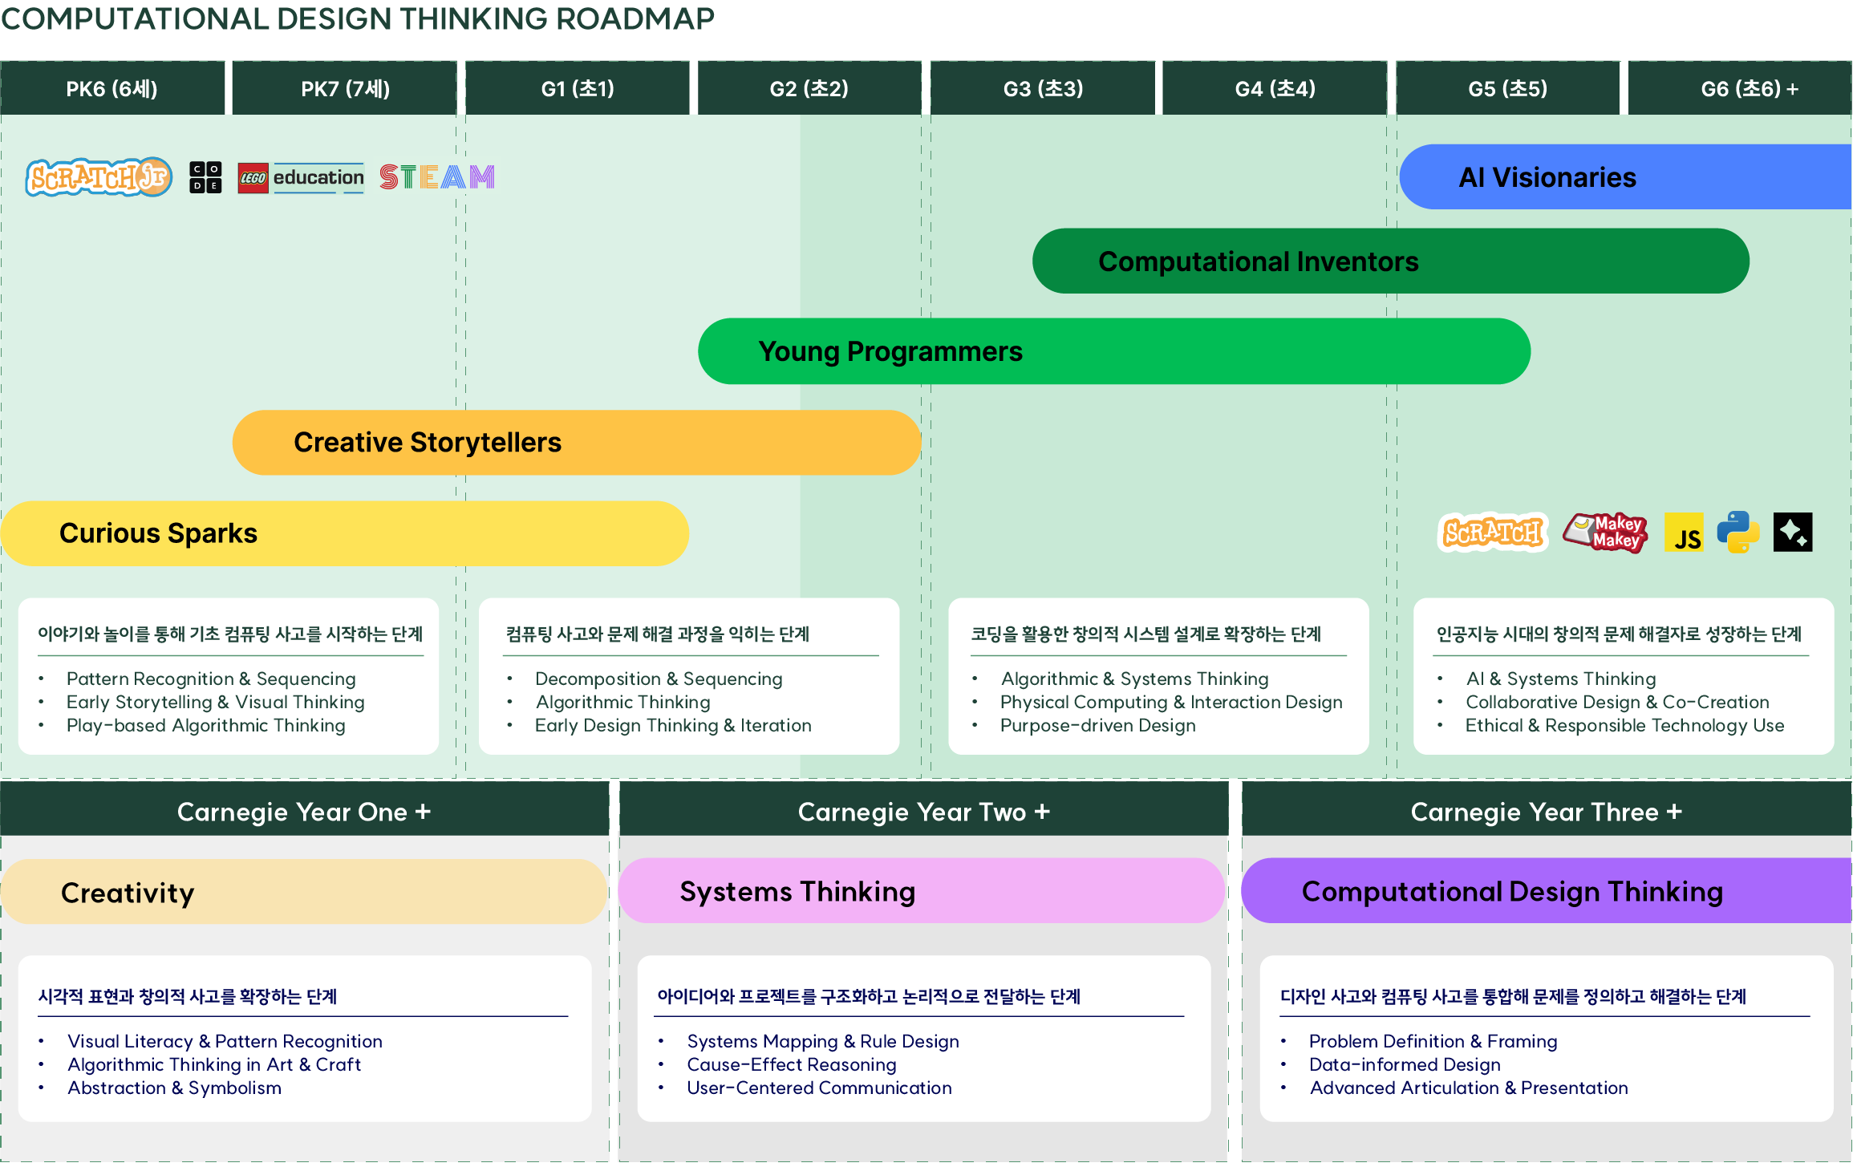Click the Makey Makey logo

pyautogui.click(x=1606, y=533)
